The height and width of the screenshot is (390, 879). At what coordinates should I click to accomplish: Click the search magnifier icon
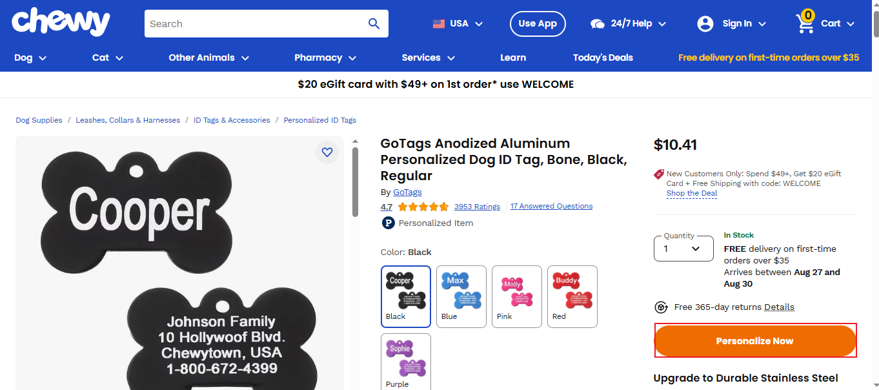click(x=374, y=24)
